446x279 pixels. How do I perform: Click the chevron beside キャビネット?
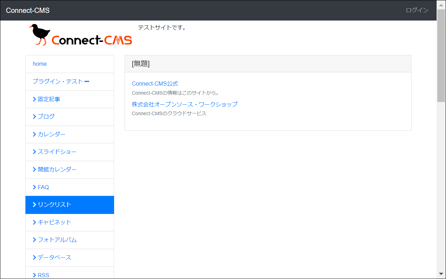pos(34,223)
